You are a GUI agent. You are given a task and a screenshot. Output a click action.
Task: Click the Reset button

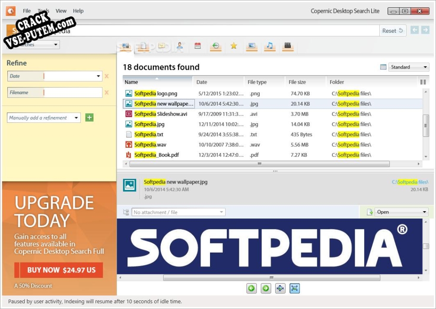pyautogui.click(x=393, y=31)
